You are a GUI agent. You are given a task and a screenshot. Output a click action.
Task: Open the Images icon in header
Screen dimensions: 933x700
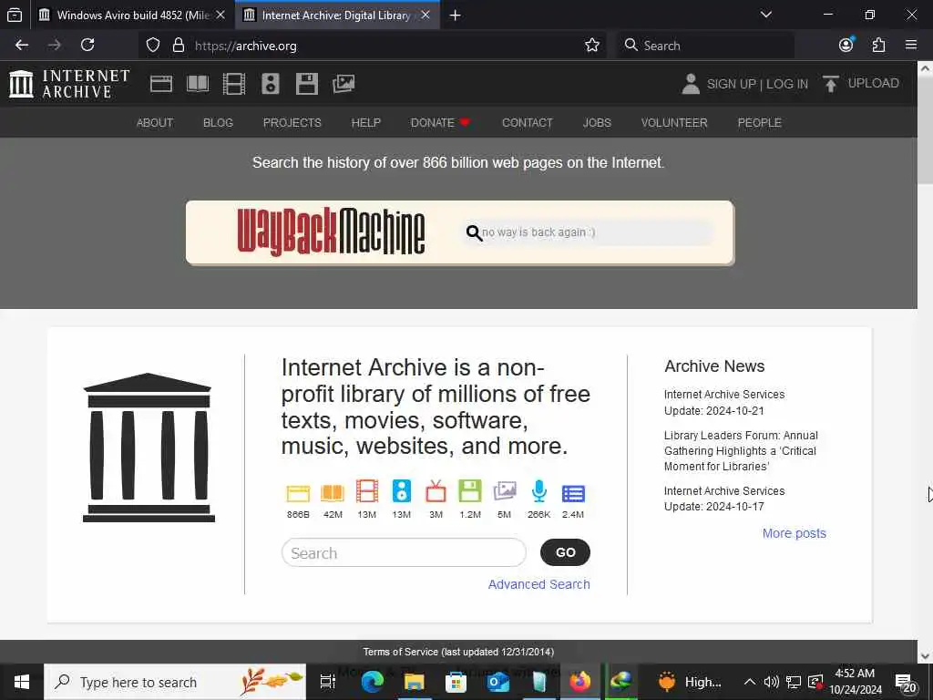coord(343,84)
